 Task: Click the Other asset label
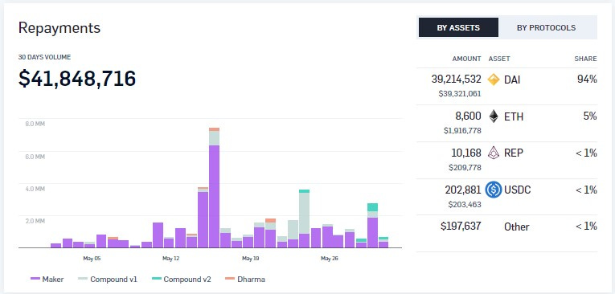[517, 227]
